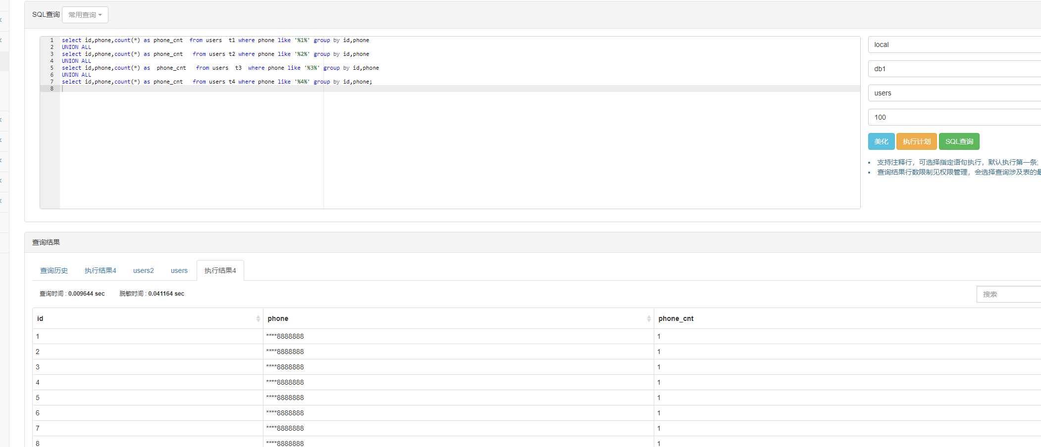
Task: Open the 执行结果4 tab beside users2
Action: pyautogui.click(x=101, y=270)
